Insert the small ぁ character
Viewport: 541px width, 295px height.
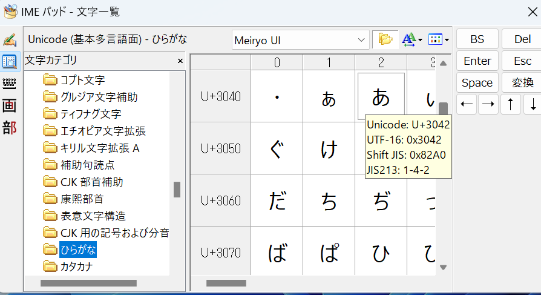point(329,97)
